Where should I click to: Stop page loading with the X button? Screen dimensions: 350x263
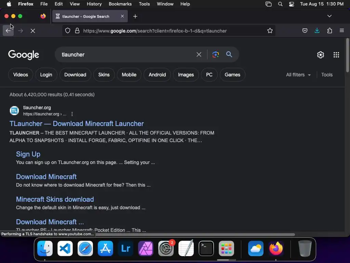33,30
